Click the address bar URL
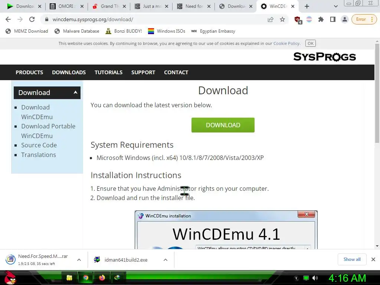Viewport: 380px width, 285px height. click(93, 19)
